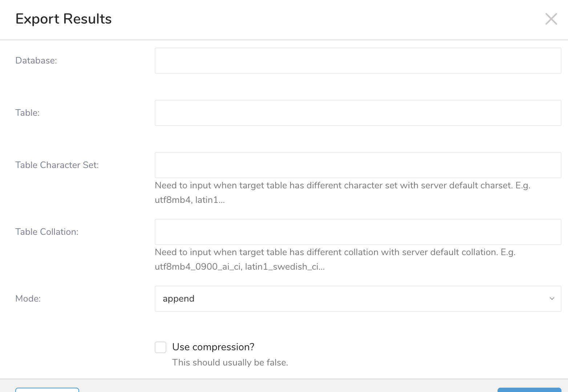568x392 pixels.
Task: Click the "Database:" field label
Action: pos(36,61)
